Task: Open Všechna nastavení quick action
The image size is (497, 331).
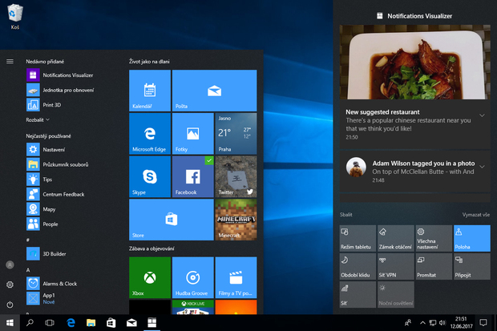Action: tap(434, 238)
